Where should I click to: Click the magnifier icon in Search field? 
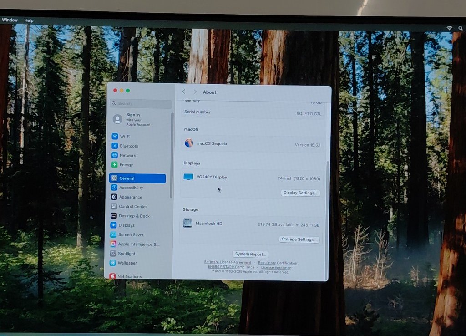point(114,103)
